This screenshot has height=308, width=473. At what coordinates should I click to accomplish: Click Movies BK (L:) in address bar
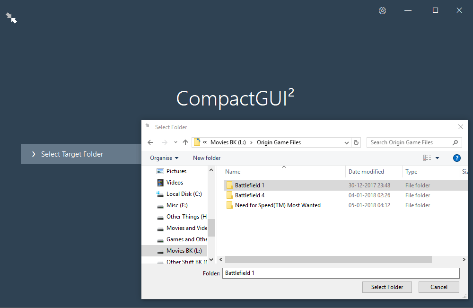(x=228, y=142)
